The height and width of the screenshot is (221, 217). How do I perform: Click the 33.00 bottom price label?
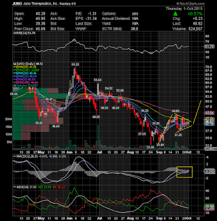150,148
